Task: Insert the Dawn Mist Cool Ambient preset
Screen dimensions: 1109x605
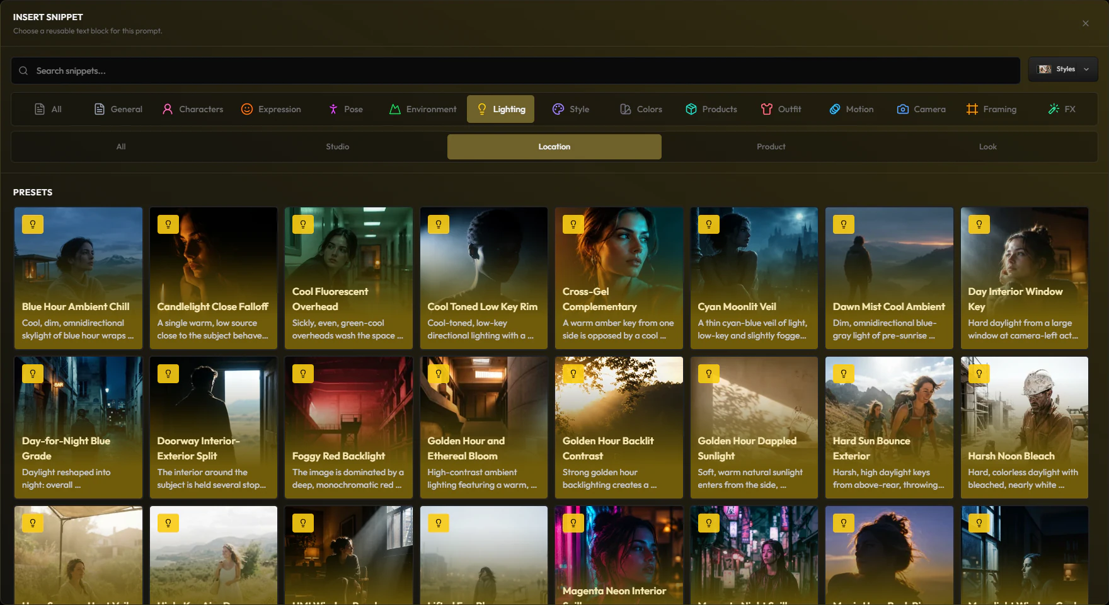Action: 889,278
